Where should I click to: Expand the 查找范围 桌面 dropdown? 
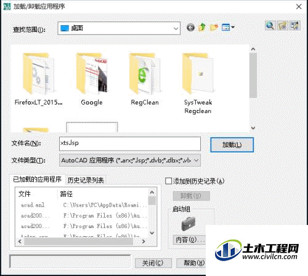176,28
